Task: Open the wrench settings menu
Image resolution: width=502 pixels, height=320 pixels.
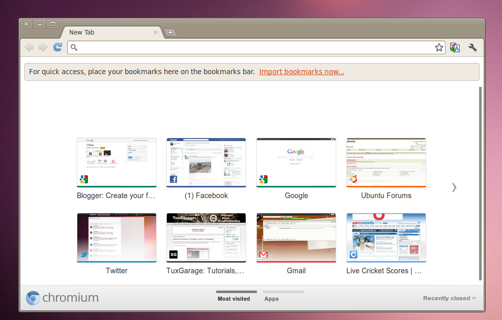Action: click(473, 48)
